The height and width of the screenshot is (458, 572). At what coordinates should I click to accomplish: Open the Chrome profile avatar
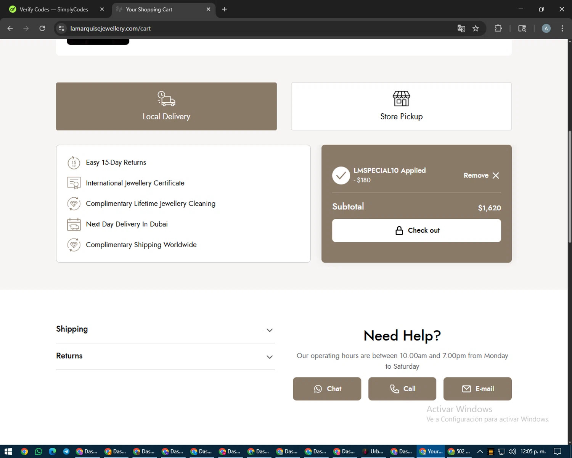[546, 28]
